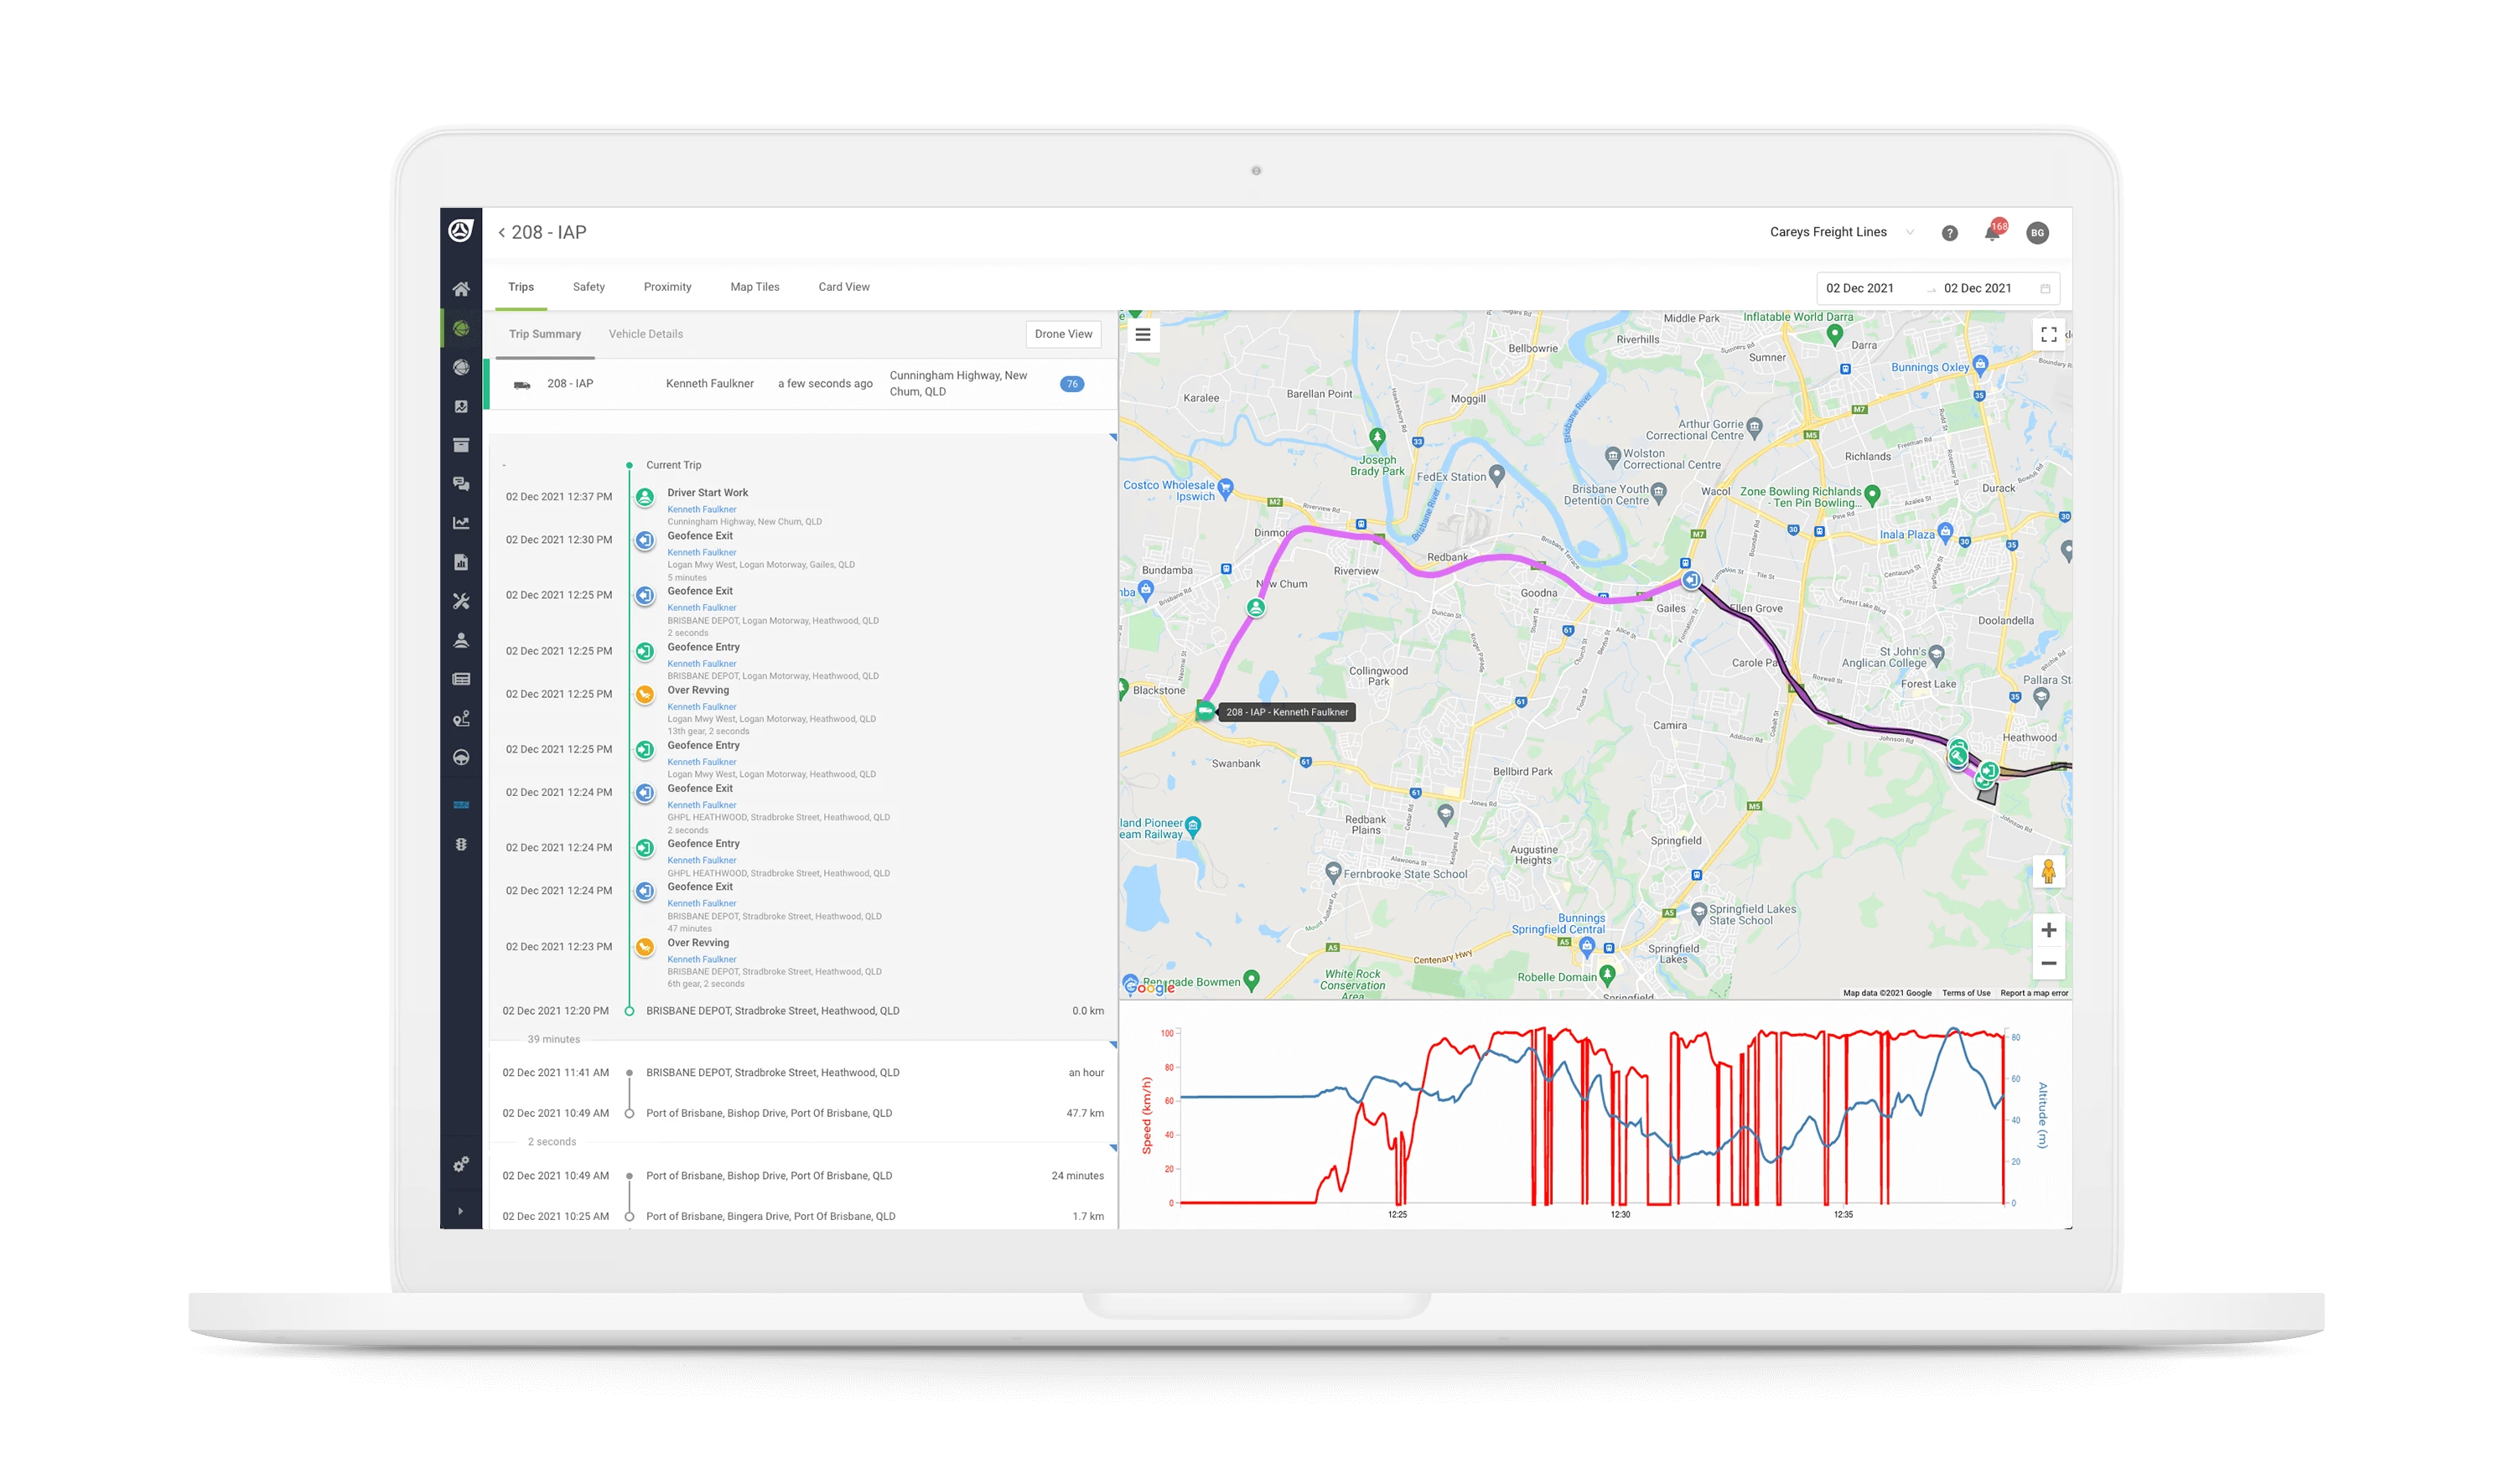The width and height of the screenshot is (2515, 1484).
Task: Open the list table sidebar icon
Action: tap(460, 679)
